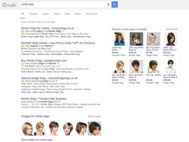
Task: Open the Noriko Jax sitelink
Action: point(40,72)
